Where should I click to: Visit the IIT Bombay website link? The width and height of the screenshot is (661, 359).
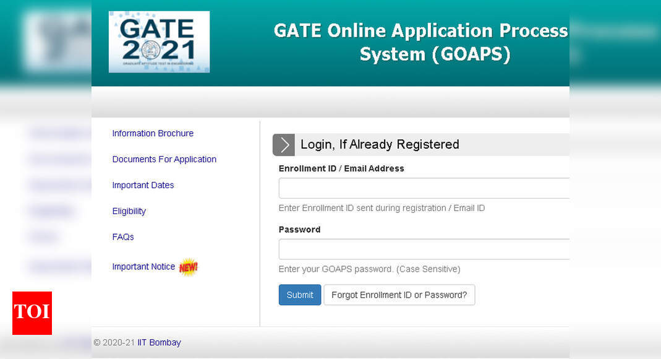[x=159, y=342]
